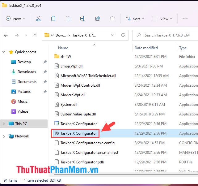This screenshot has width=198, height=186.
Task: Go back with the left arrow
Action: pos(6,35)
